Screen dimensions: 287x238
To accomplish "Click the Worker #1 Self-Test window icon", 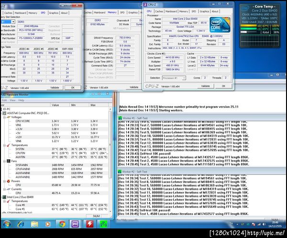I will (x=120, y=118).
